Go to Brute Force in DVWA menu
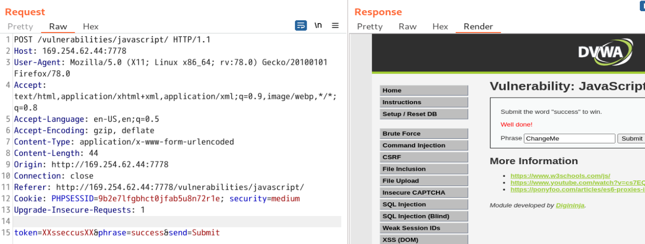The width and height of the screenshot is (645, 244). (x=423, y=134)
